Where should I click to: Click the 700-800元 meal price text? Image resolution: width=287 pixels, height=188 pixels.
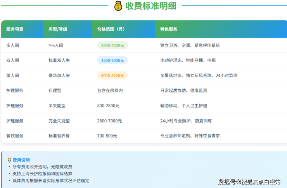[x=107, y=136]
